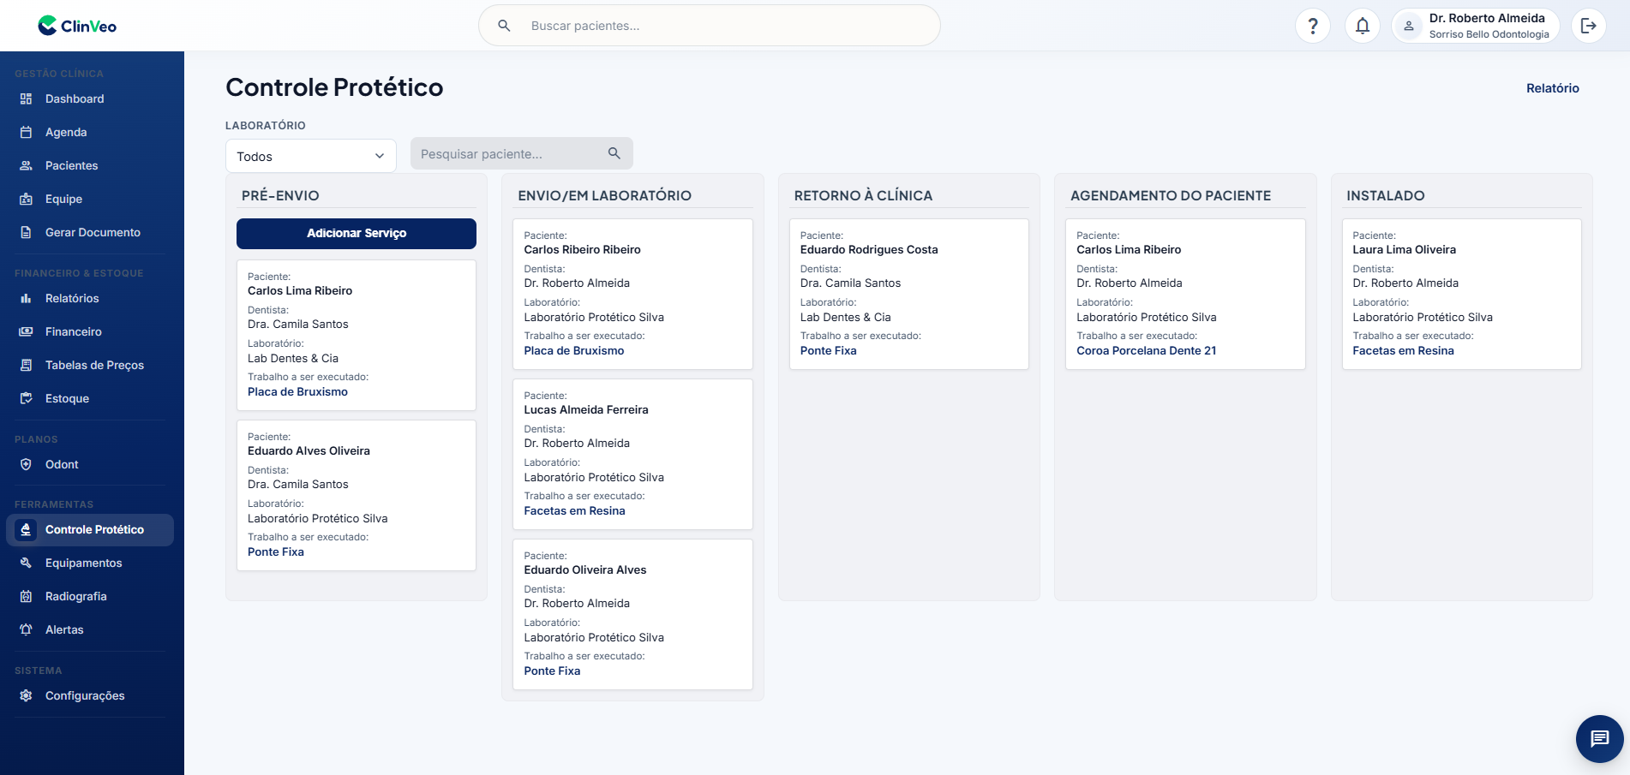Click the Financeiro money icon
Viewport: 1630px width, 775px height.
26,331
